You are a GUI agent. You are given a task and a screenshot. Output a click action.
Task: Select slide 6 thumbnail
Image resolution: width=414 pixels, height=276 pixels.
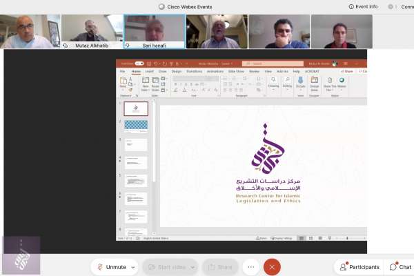pyautogui.click(x=136, y=199)
